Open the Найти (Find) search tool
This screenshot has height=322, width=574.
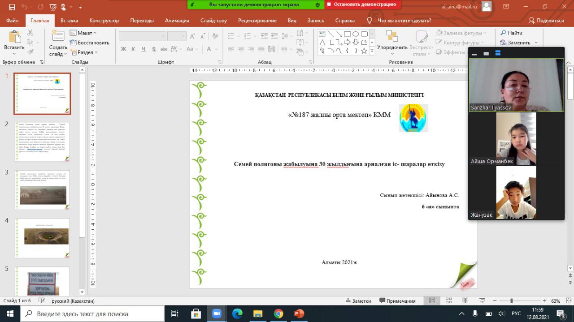pyautogui.click(x=511, y=33)
